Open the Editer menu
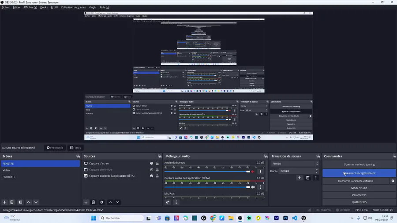Screen dimensions: 397x223 [x=16, y=7]
